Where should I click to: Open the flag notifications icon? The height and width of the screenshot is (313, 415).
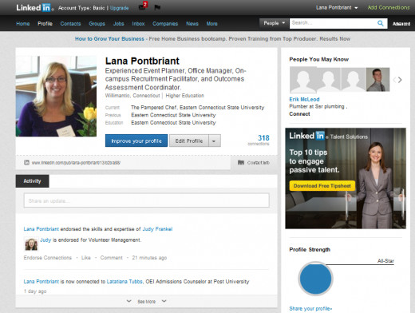[157, 7]
